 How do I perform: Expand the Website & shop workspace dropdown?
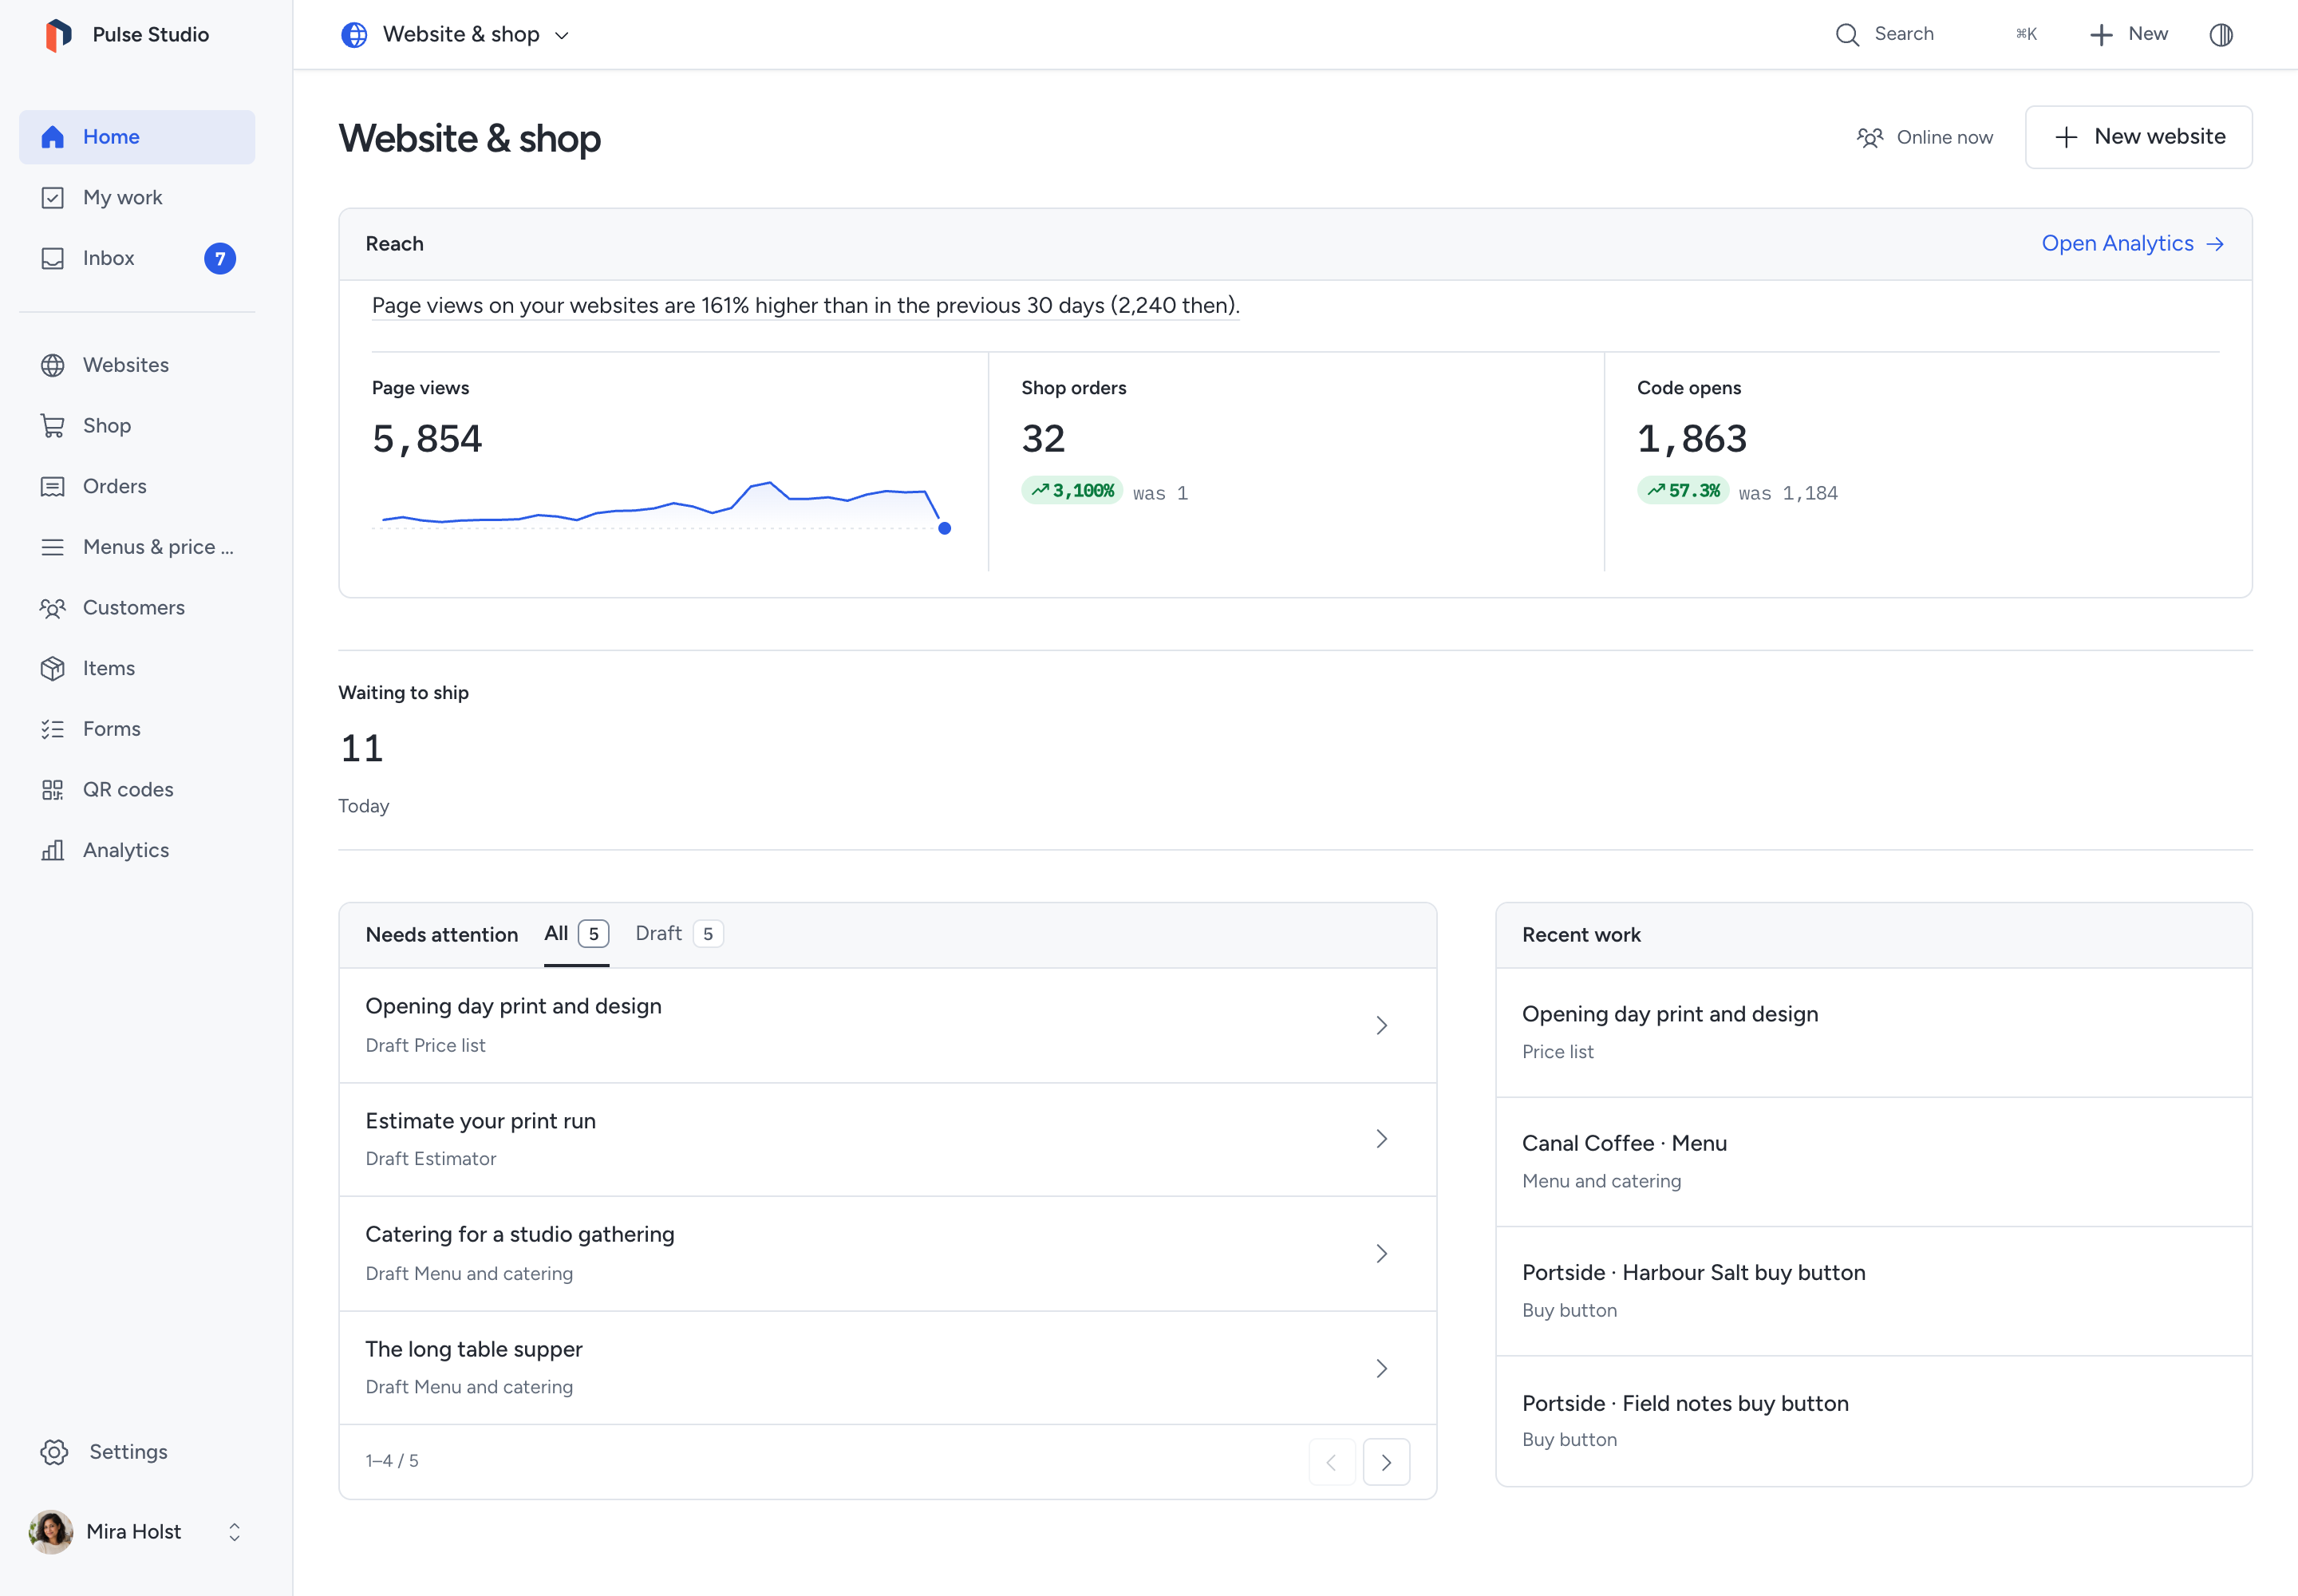tap(455, 35)
